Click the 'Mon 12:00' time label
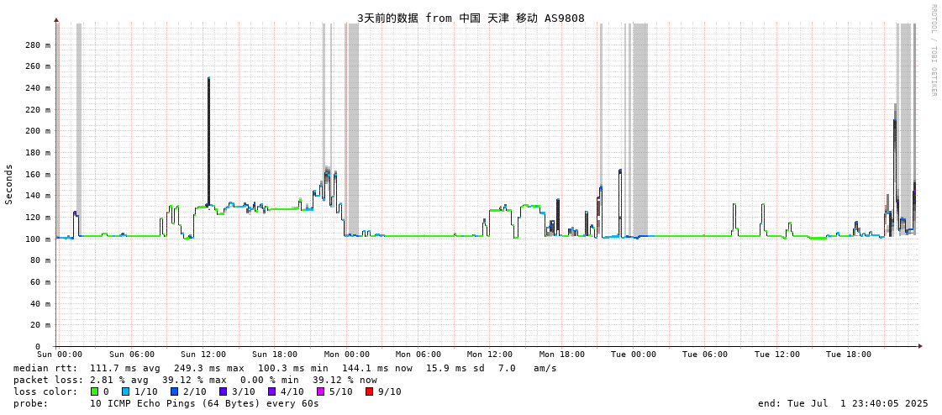Viewport: 942px width, 415px height. (490, 355)
